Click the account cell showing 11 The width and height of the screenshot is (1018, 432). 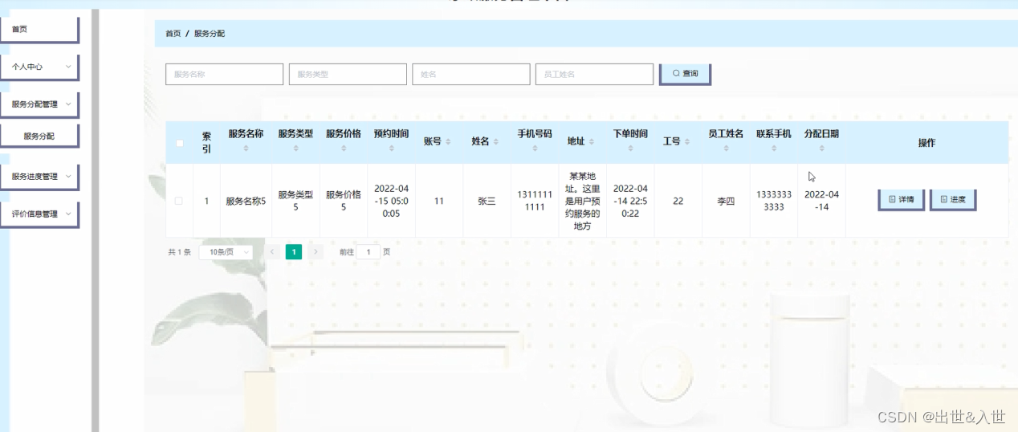tap(439, 202)
